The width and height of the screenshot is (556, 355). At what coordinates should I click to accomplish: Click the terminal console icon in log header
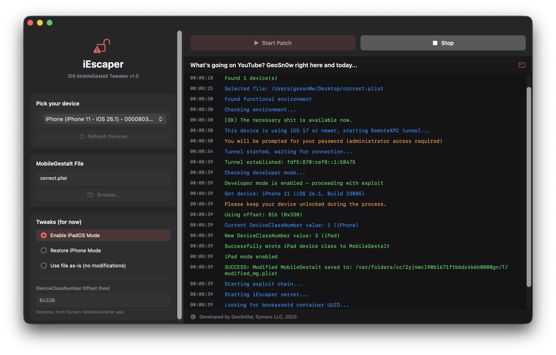[522, 65]
